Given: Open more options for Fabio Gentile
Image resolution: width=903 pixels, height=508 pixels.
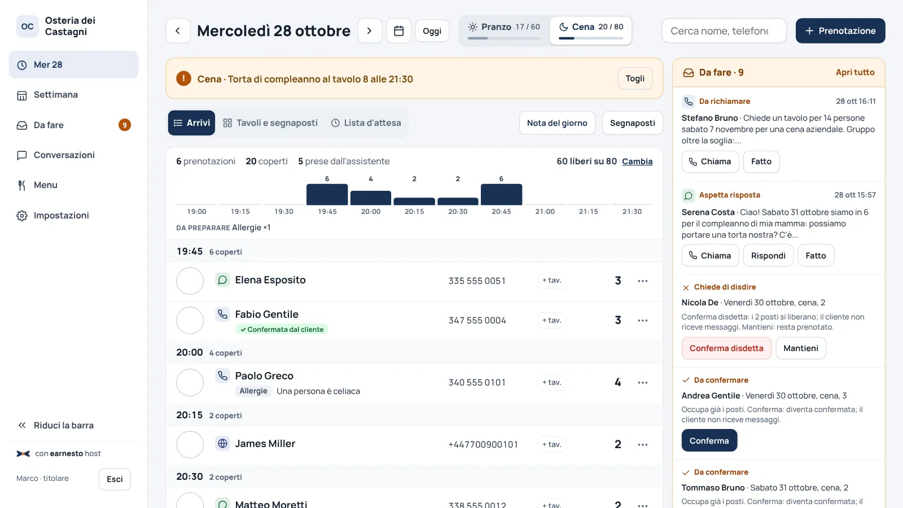Looking at the screenshot, I should pyautogui.click(x=643, y=321).
